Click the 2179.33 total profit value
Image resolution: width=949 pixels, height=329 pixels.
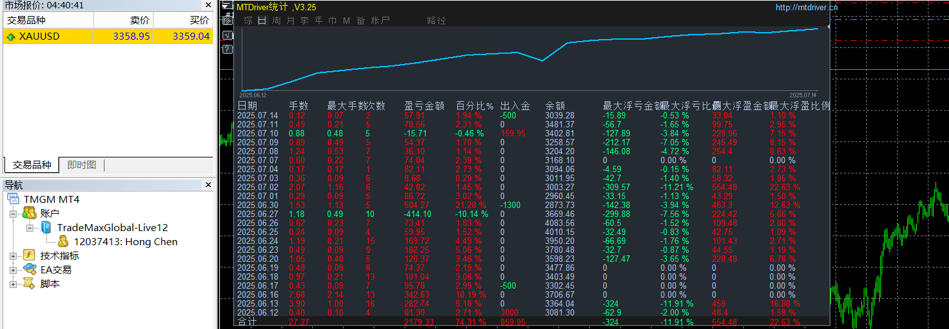[419, 322]
